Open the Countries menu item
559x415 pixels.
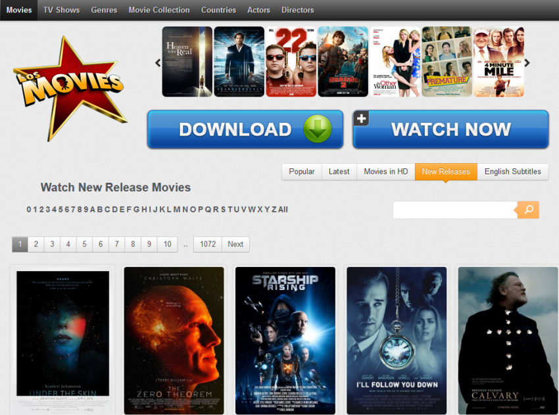pyautogui.click(x=218, y=10)
